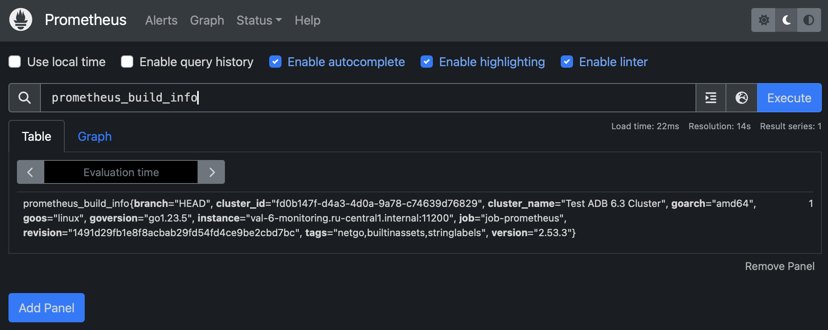Open the Help page
The image size is (828, 330).
(x=307, y=20)
